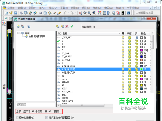Click the New Group Filter icon
162x121 pixels.
pos(23,26)
